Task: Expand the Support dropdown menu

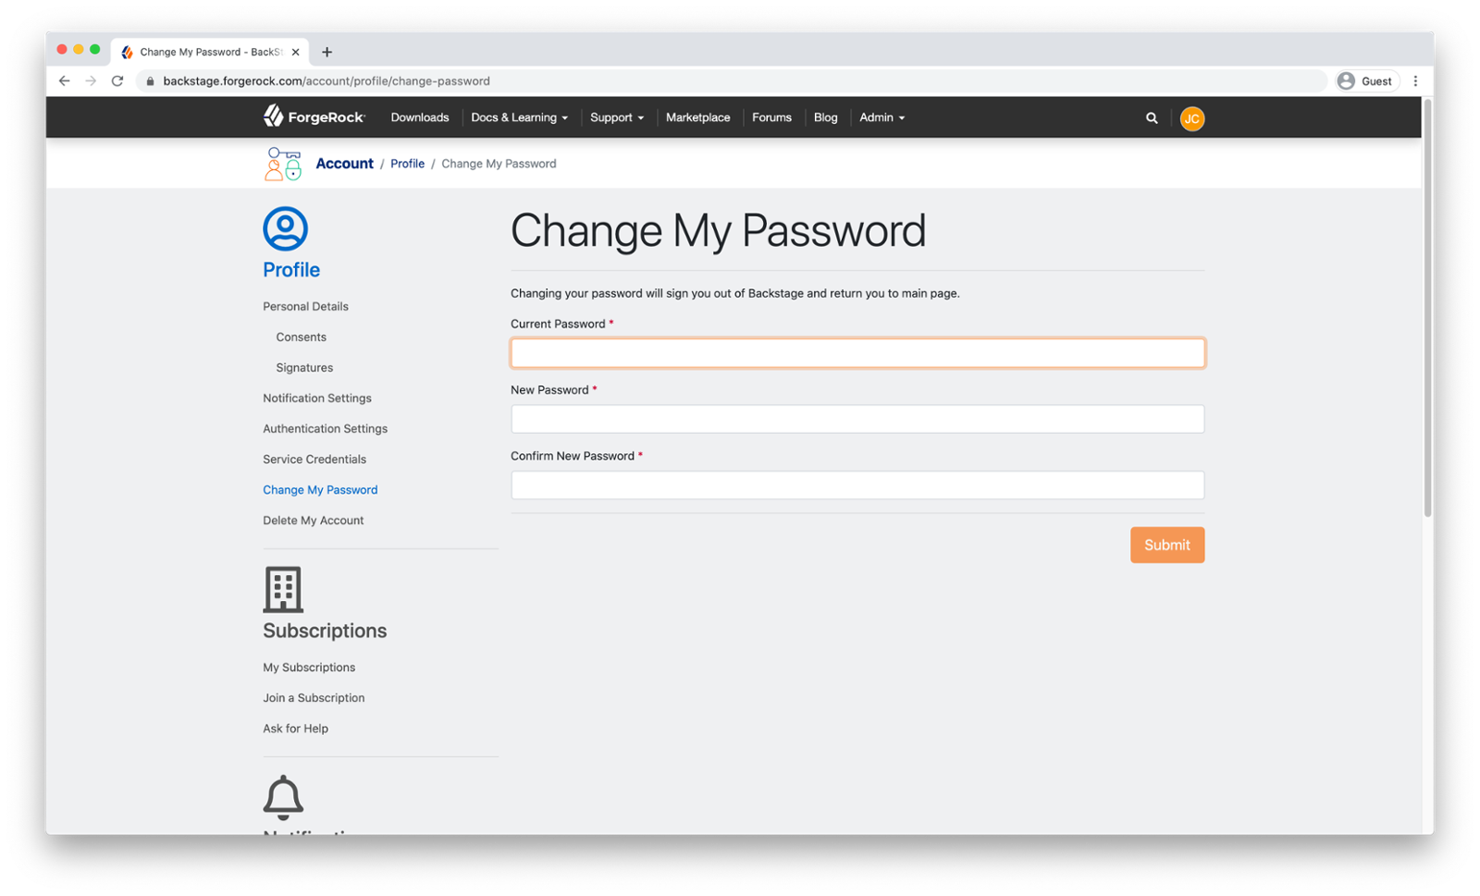Action: pos(617,117)
